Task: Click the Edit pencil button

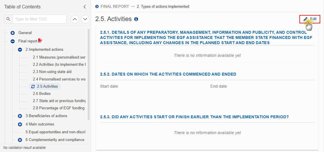Action: 310,19
